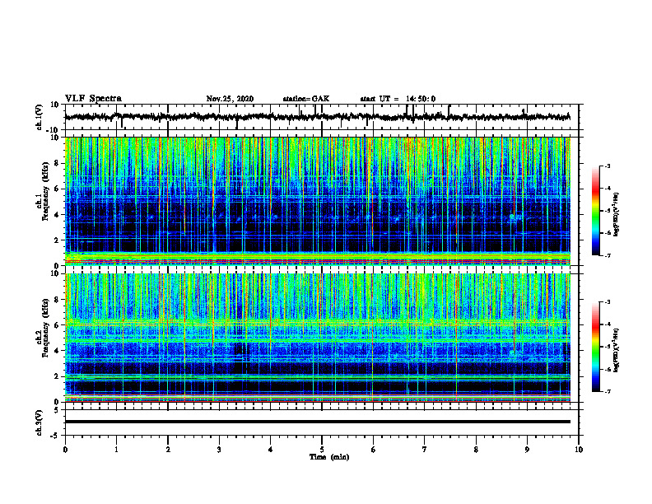Click the ch.1 spectrogram color scale bar
The width and height of the screenshot is (652, 504).
pyautogui.click(x=596, y=211)
